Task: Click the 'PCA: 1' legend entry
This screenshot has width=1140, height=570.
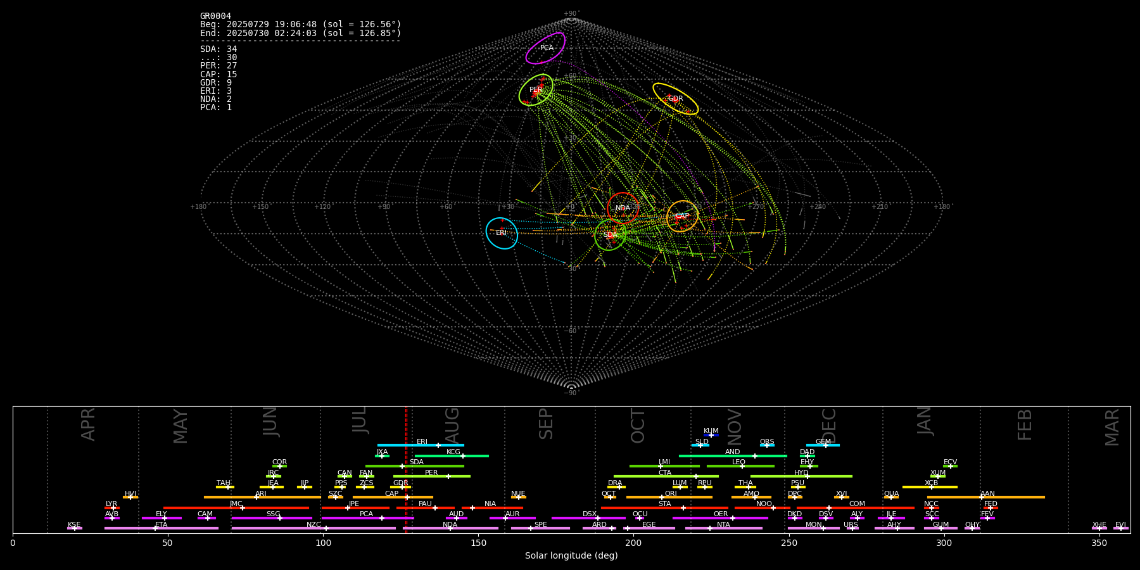Action: click(x=216, y=108)
